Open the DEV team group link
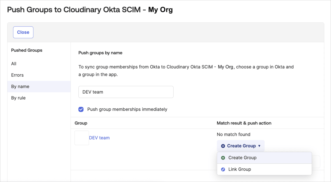The width and height of the screenshot is (331, 182). click(99, 138)
